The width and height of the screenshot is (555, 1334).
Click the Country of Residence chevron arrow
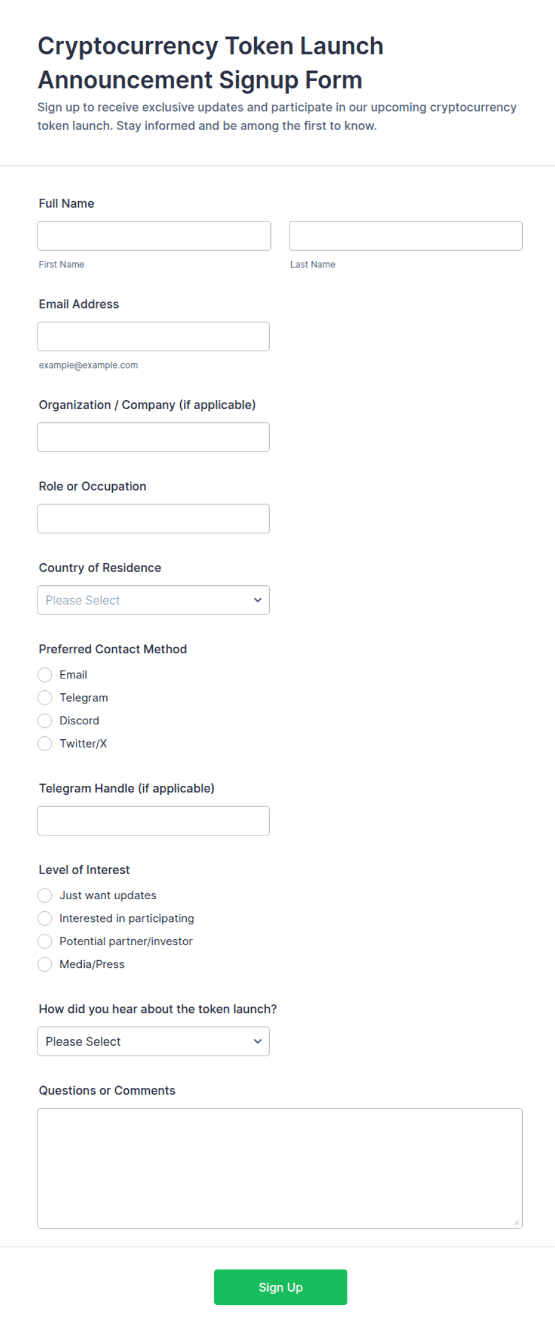pos(258,600)
